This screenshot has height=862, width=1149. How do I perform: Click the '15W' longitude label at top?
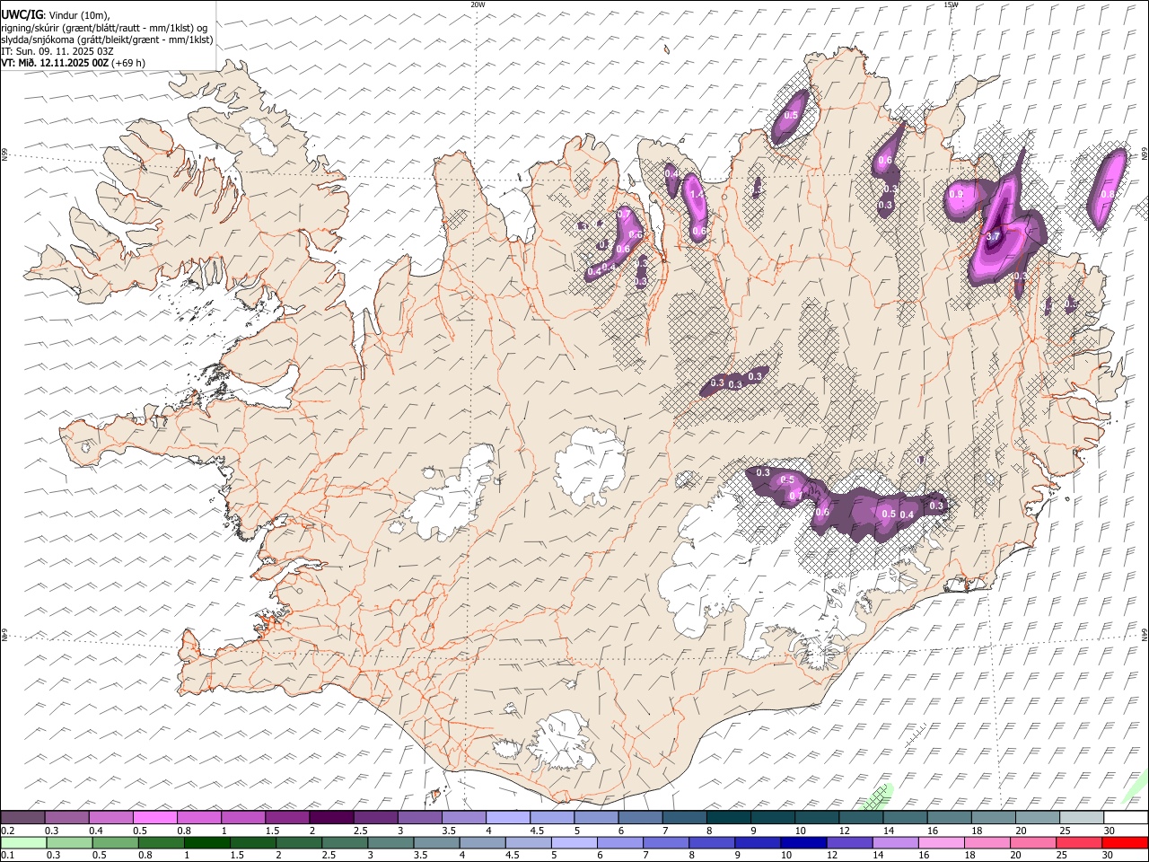[951, 4]
